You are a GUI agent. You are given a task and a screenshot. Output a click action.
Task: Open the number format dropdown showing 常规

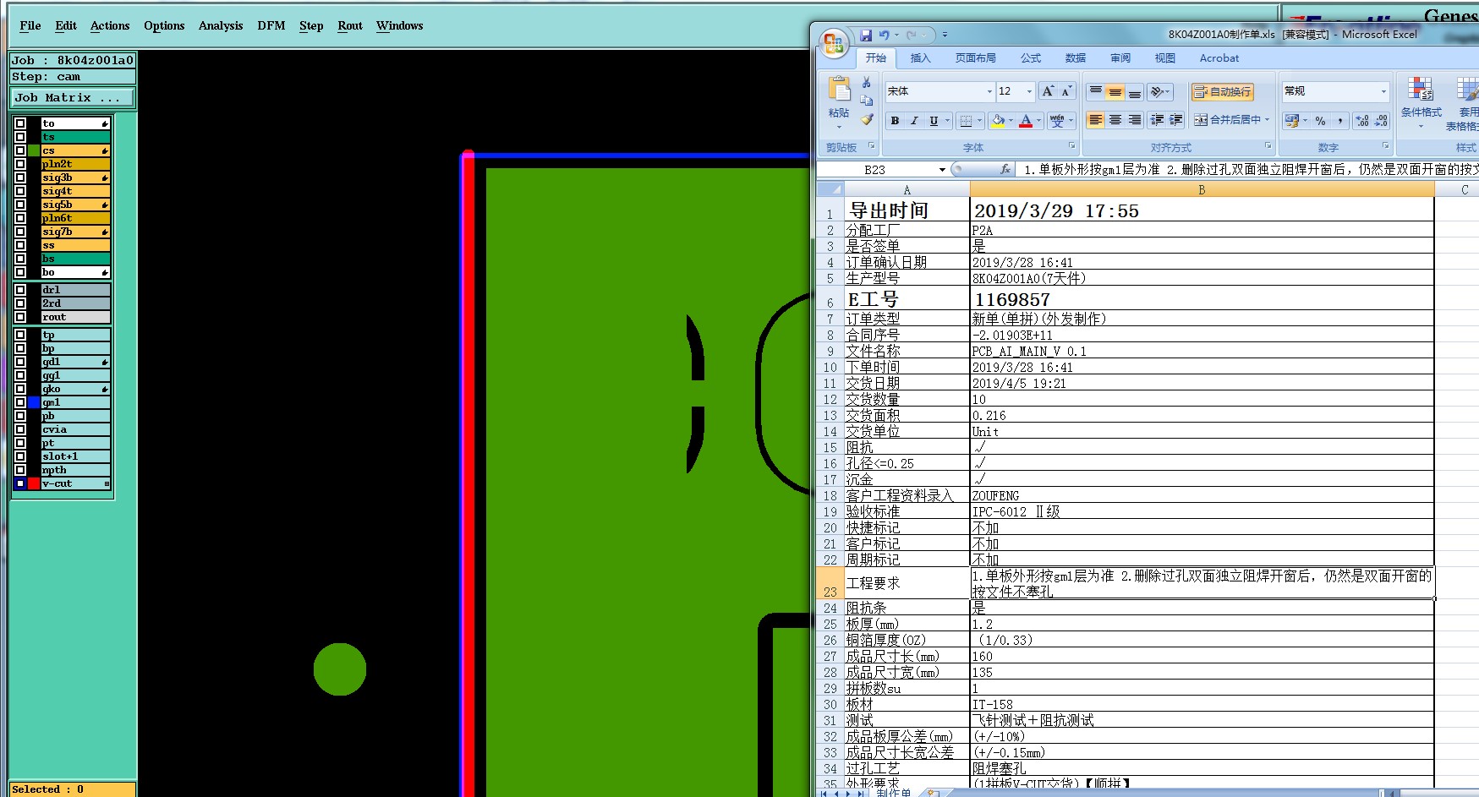(1383, 91)
